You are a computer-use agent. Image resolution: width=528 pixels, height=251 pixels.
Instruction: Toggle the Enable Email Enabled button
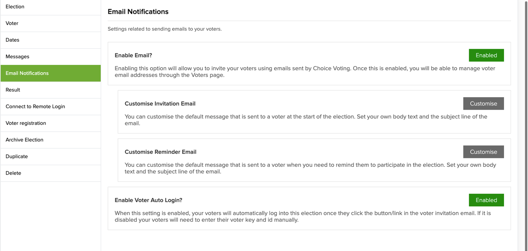pos(486,55)
